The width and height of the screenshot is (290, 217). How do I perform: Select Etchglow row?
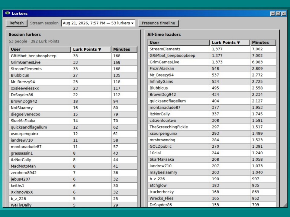click(x=212, y=185)
